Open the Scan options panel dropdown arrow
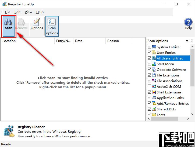Screen dimensions: 195x147 click(x=187, y=41)
